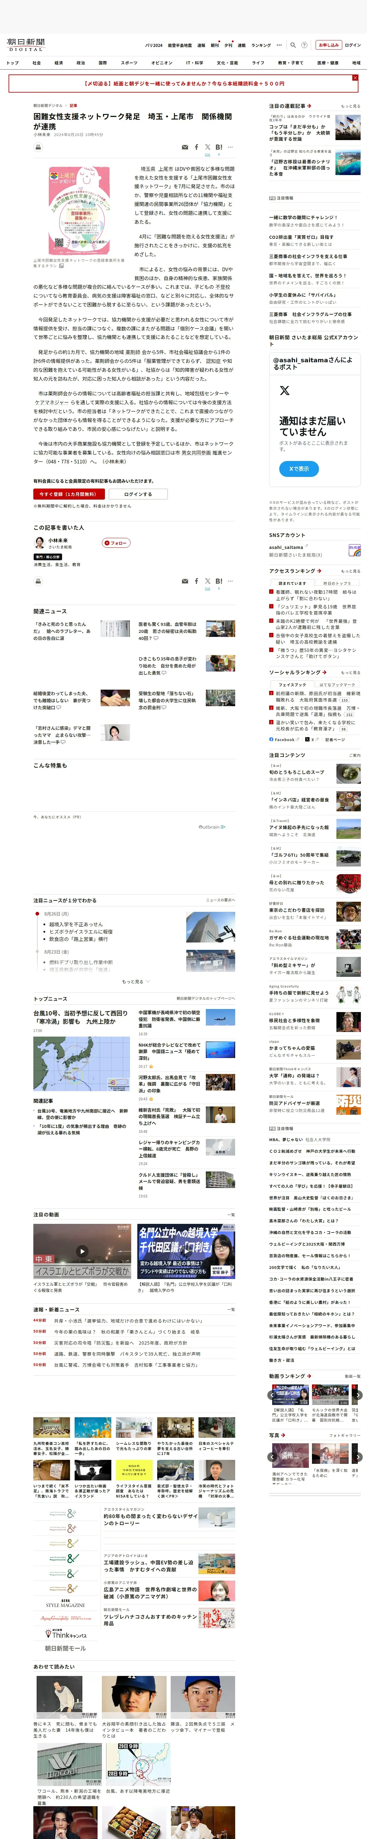Click next arrow in 写真 carousel

358,1457
